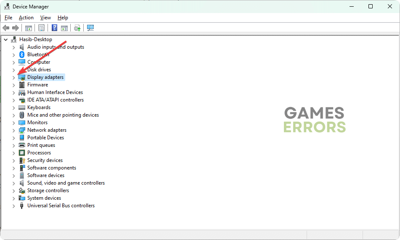400x240 pixels.
Task: Select the Keyboards category label
Action: click(x=39, y=107)
